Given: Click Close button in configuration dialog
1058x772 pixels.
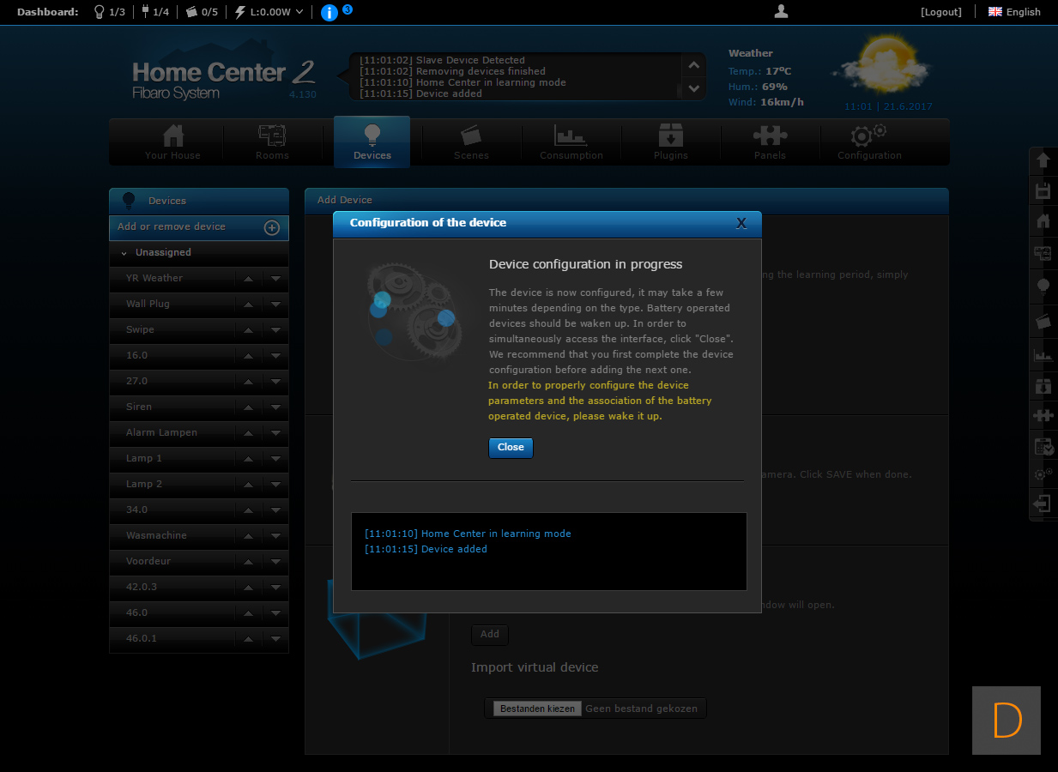Looking at the screenshot, I should (x=511, y=448).
